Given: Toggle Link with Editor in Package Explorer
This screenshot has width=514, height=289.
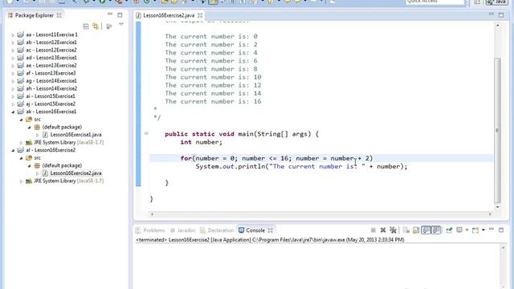Looking at the screenshot, I should 96,26.
